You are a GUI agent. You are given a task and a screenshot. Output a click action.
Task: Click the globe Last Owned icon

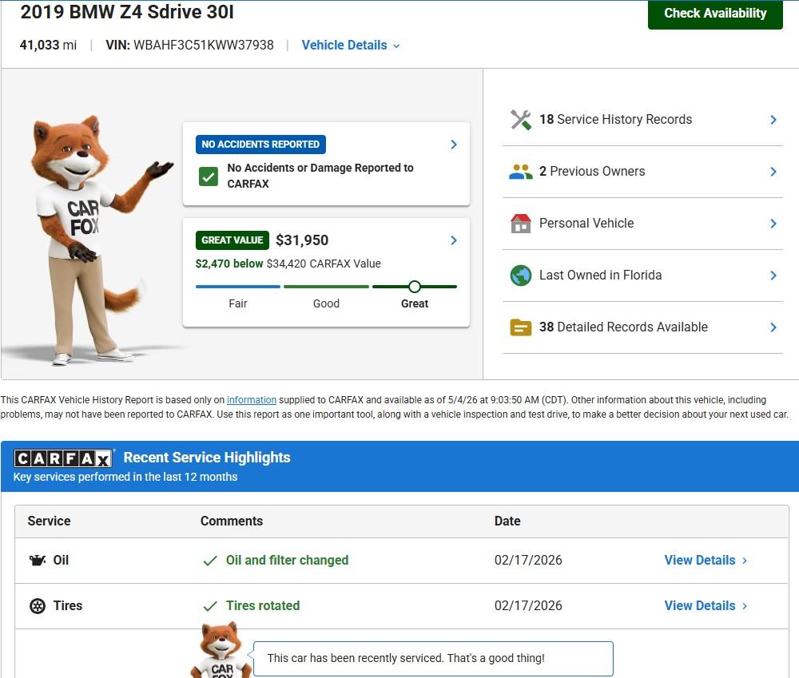pyautogui.click(x=520, y=276)
